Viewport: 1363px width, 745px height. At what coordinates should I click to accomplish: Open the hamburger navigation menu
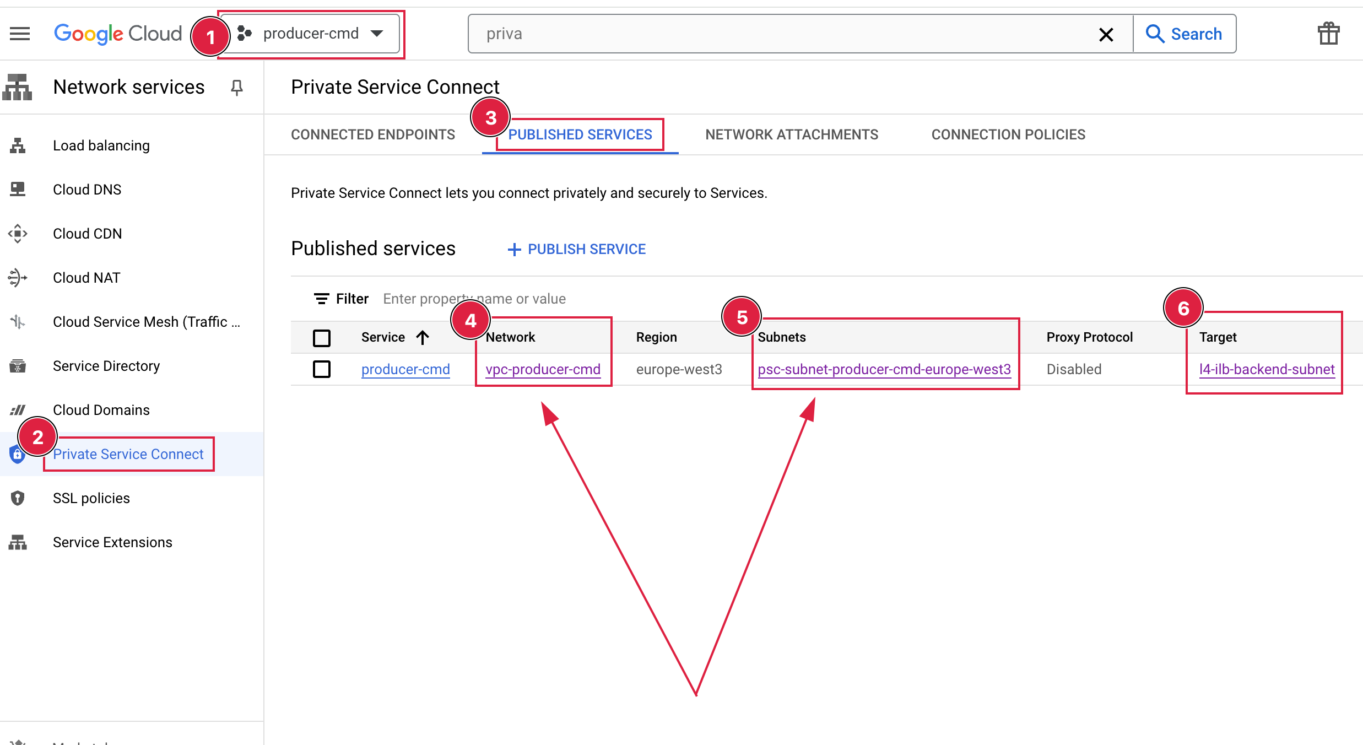[20, 34]
